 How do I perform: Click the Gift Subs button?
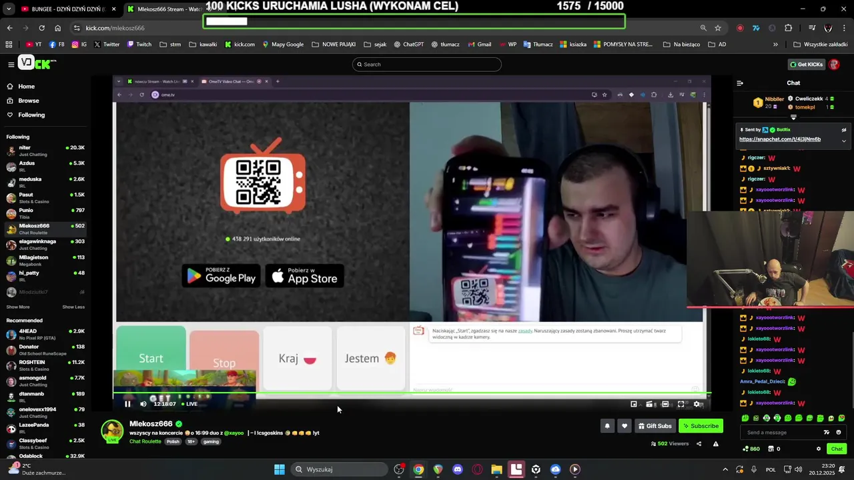point(655,426)
